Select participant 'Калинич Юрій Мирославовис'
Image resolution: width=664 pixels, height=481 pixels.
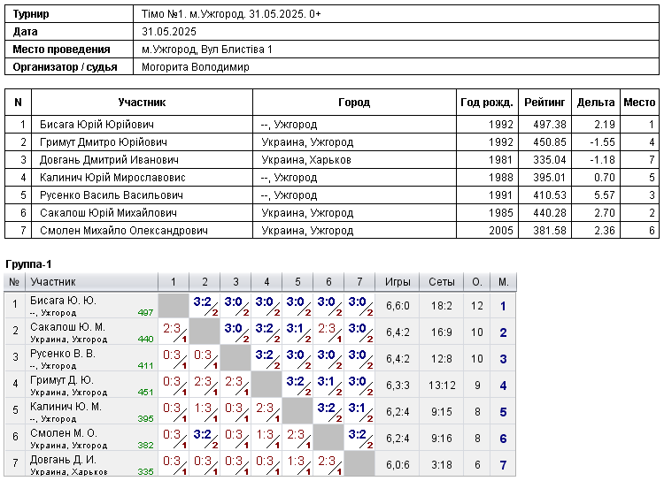(112, 178)
